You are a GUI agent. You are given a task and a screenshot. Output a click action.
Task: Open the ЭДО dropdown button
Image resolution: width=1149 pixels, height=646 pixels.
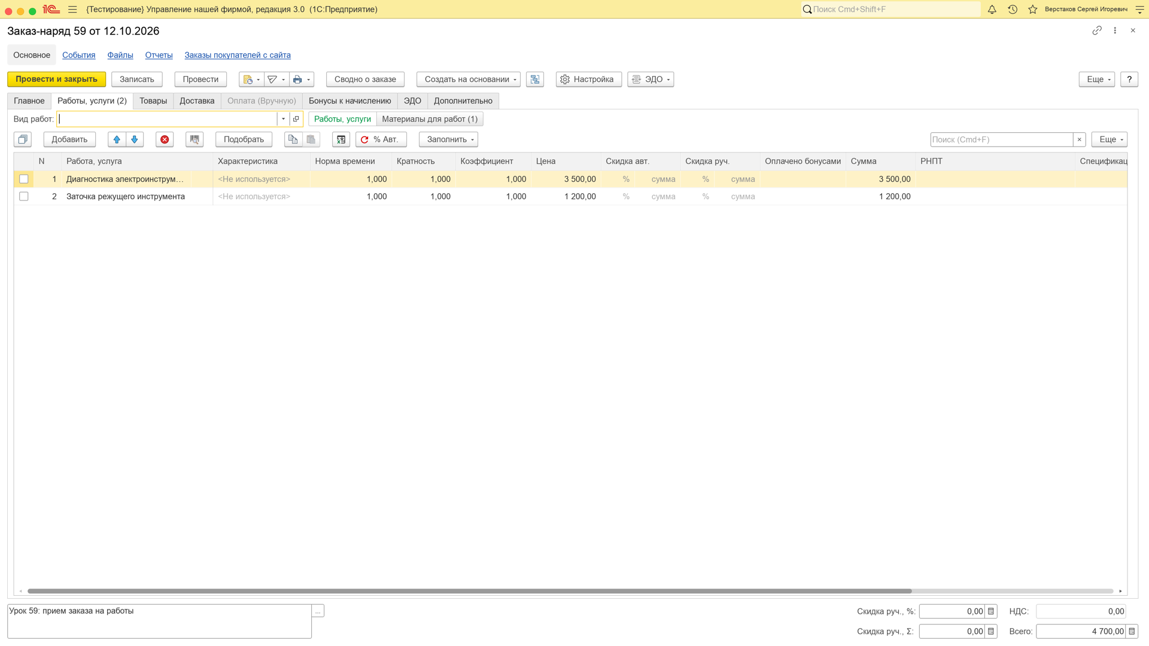pyautogui.click(x=651, y=80)
